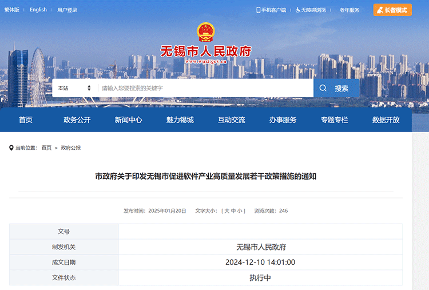Screen dimensions: 429x290
Task: Click the 文件状态 table label cell
Action: coord(63,277)
